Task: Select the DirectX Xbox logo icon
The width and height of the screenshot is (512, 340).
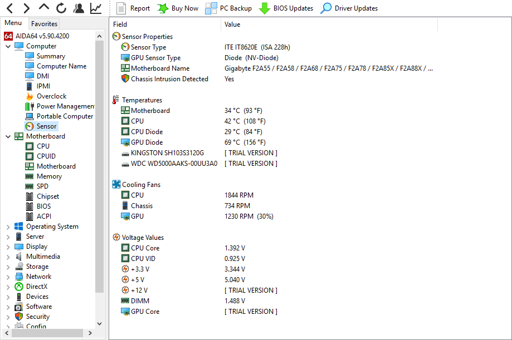Action: [x=18, y=287]
